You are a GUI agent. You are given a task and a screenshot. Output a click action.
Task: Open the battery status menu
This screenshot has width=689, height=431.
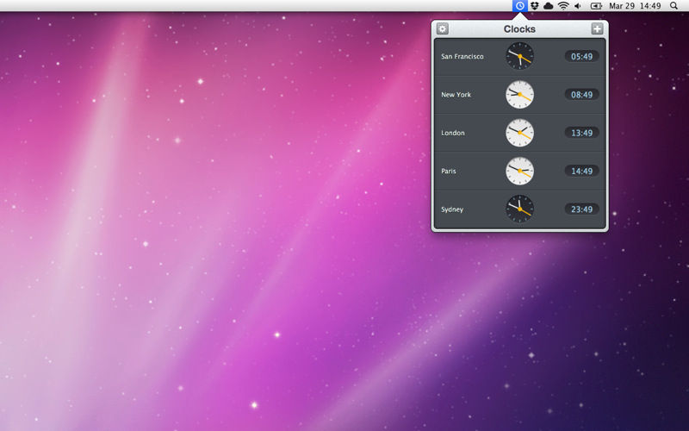click(596, 6)
